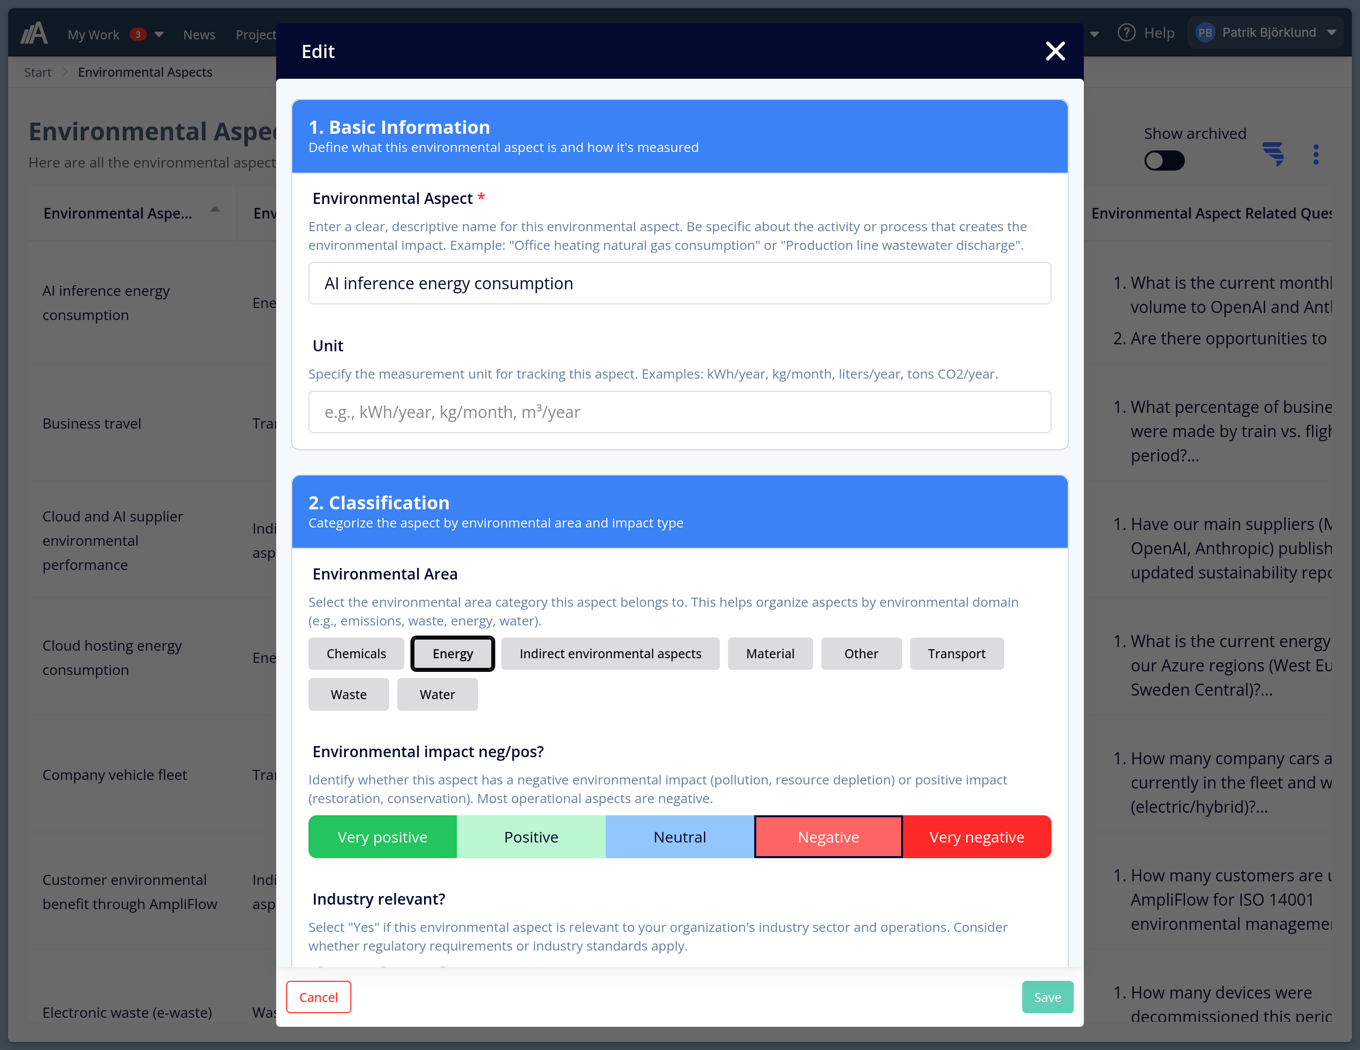The width and height of the screenshot is (1360, 1050).
Task: Sort by the Environmental Aspect column arrow
Action: tap(215, 211)
